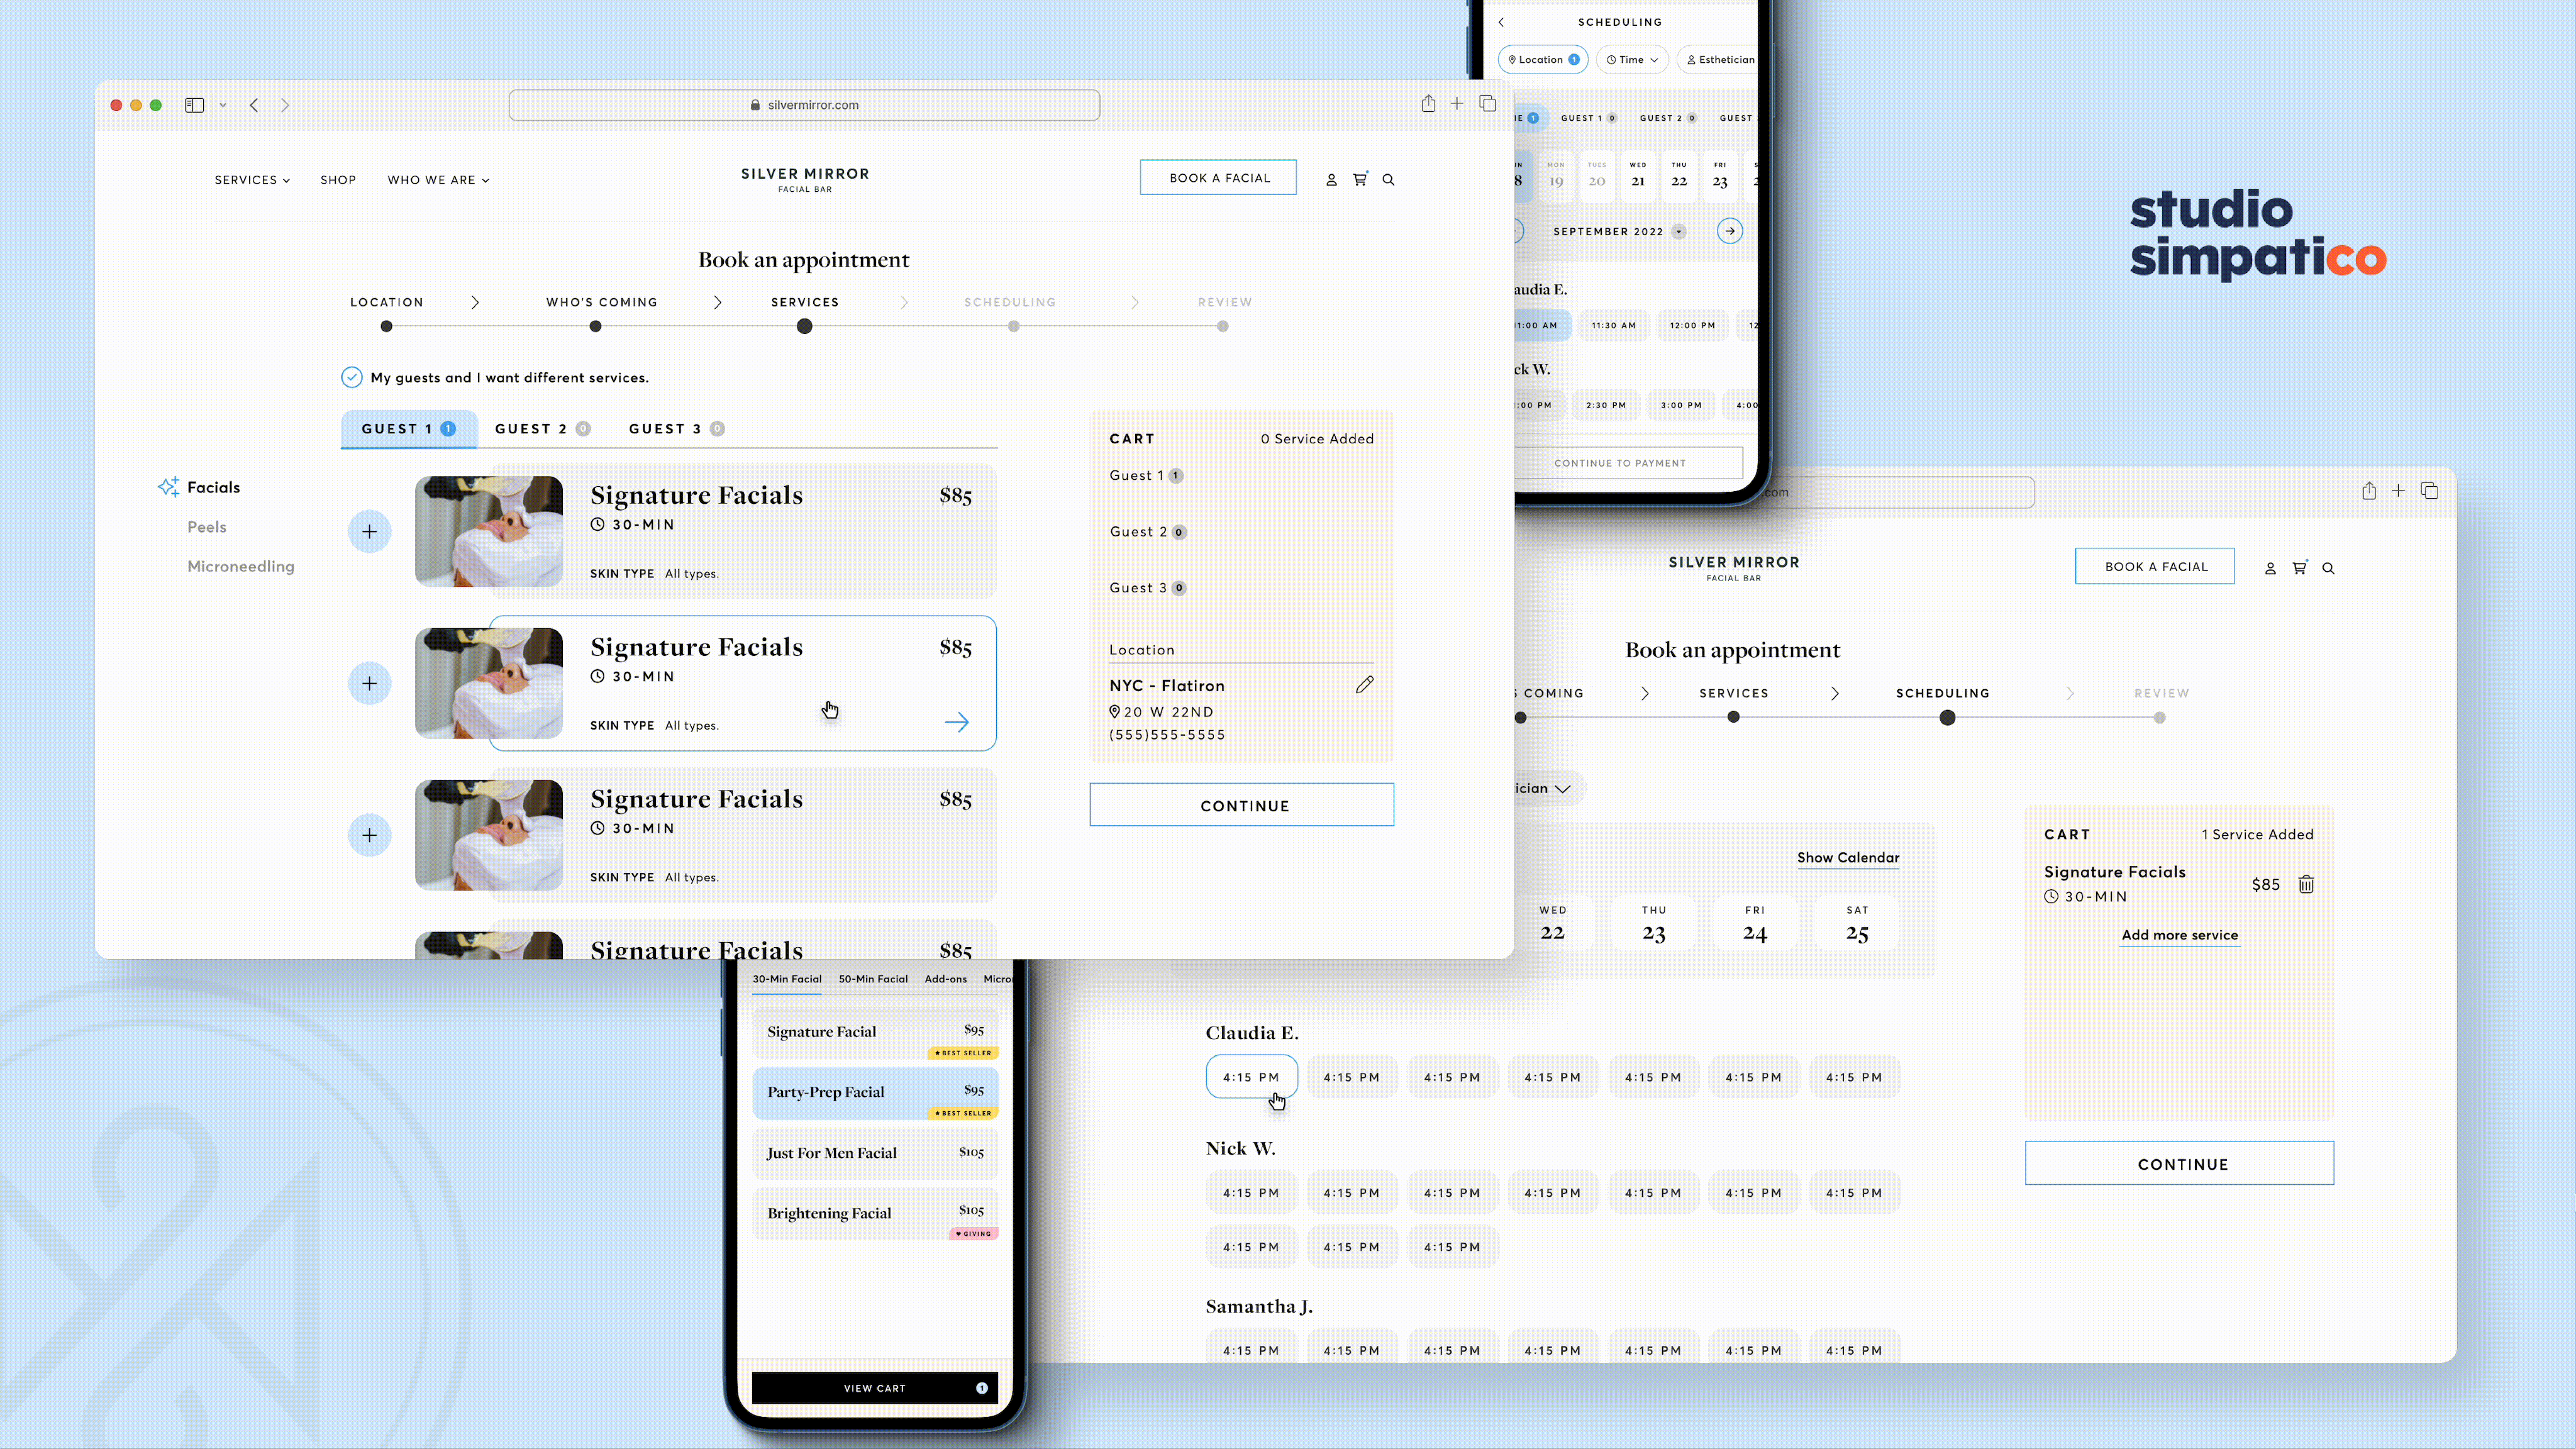Click 'Add more service' link in back cart

[x=2179, y=935]
